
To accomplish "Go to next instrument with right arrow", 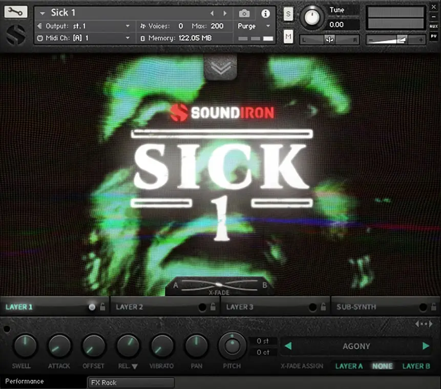I will click(x=225, y=13).
